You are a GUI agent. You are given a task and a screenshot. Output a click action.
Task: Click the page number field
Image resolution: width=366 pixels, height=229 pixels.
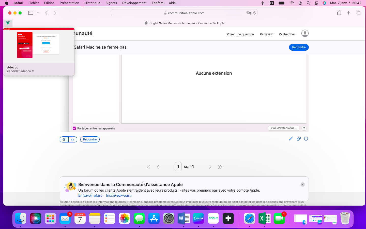pyautogui.click(x=178, y=167)
